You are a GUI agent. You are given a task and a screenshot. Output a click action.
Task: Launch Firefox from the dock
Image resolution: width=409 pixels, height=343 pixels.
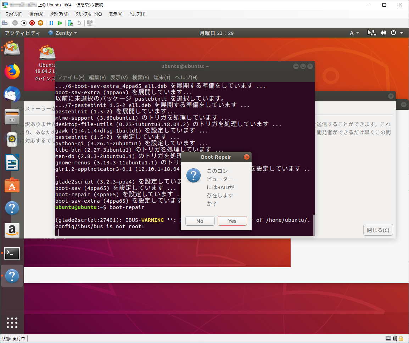coord(12,71)
